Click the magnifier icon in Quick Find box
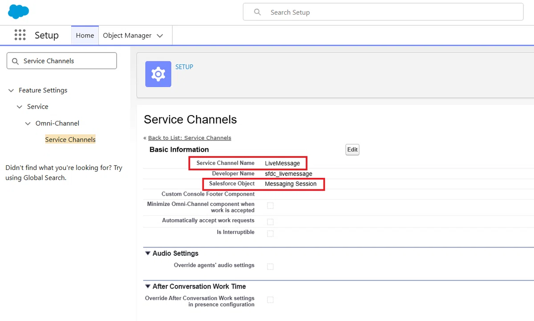The image size is (534, 321). (16, 61)
